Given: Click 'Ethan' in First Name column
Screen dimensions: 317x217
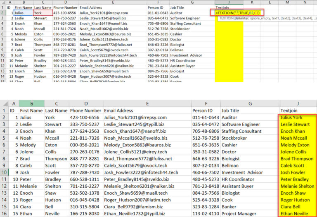Looking at the screenshot, I should (31, 214).
